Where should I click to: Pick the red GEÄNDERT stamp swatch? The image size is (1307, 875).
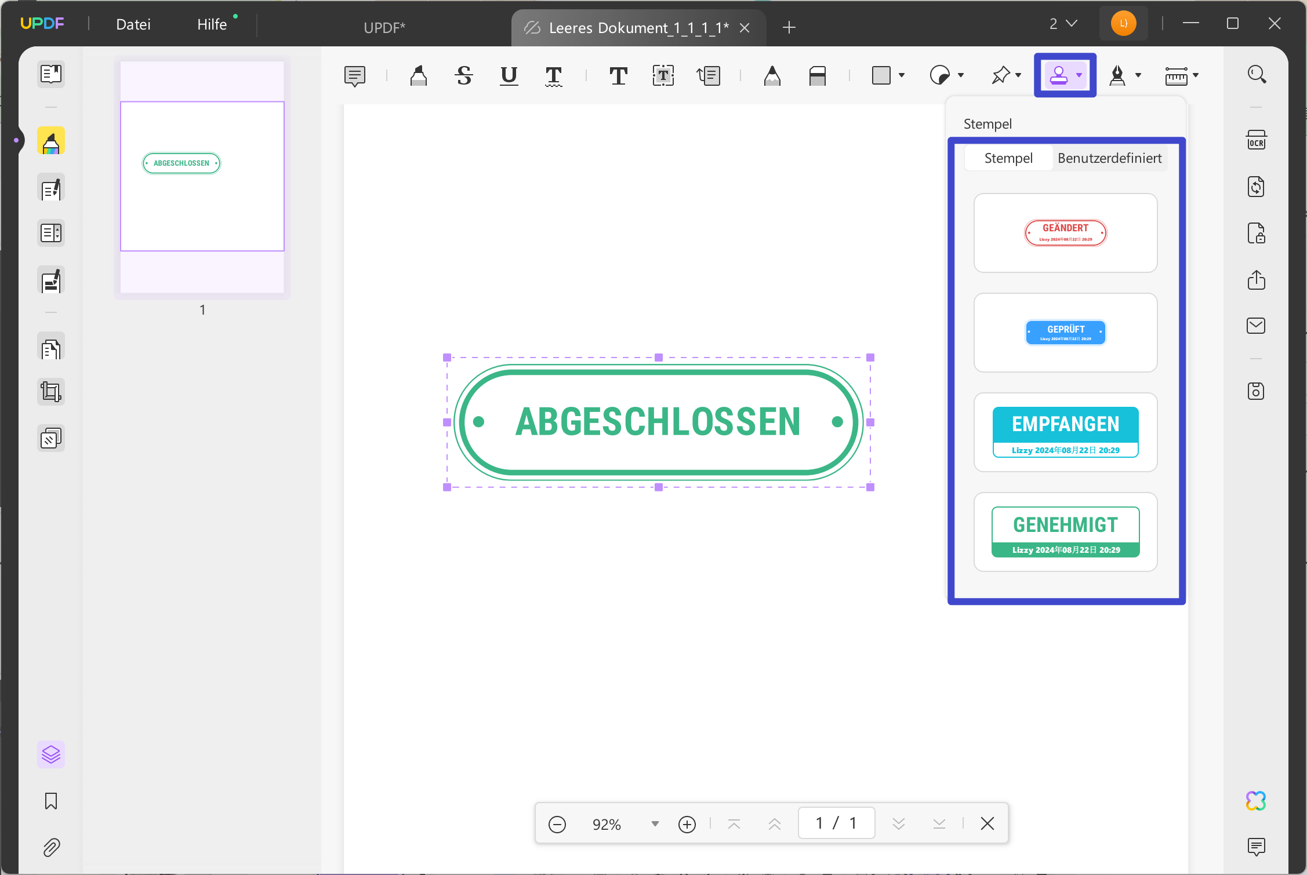coord(1065,233)
